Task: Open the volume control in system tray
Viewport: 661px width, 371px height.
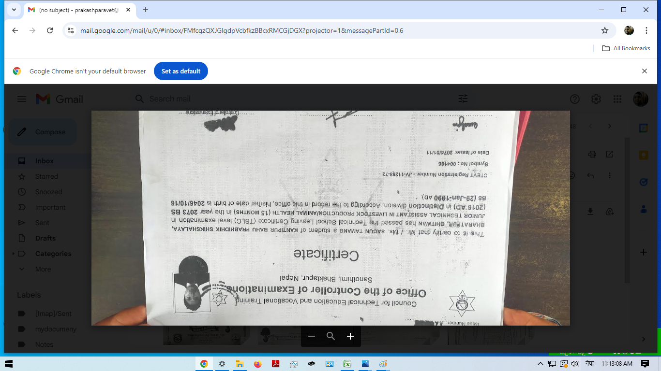Action: pos(575,364)
